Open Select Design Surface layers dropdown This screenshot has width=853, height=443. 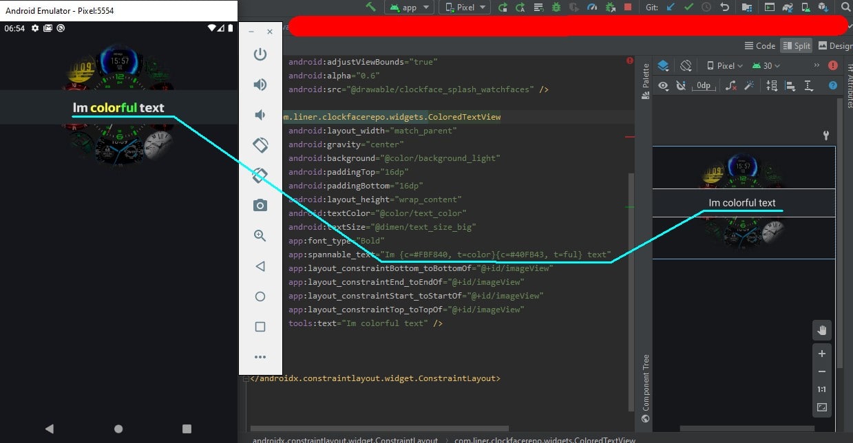click(x=663, y=66)
